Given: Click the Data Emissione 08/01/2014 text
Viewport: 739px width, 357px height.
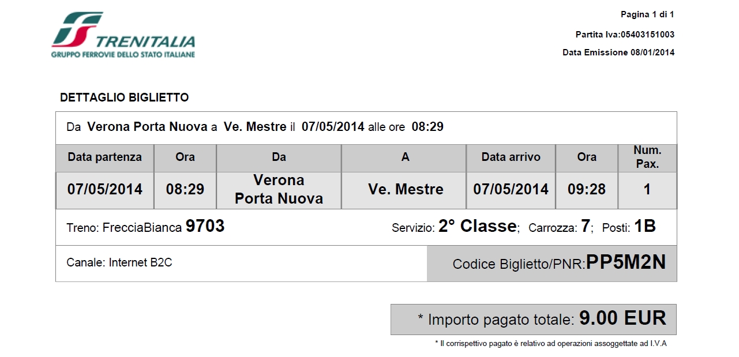Looking at the screenshot, I should click(618, 52).
